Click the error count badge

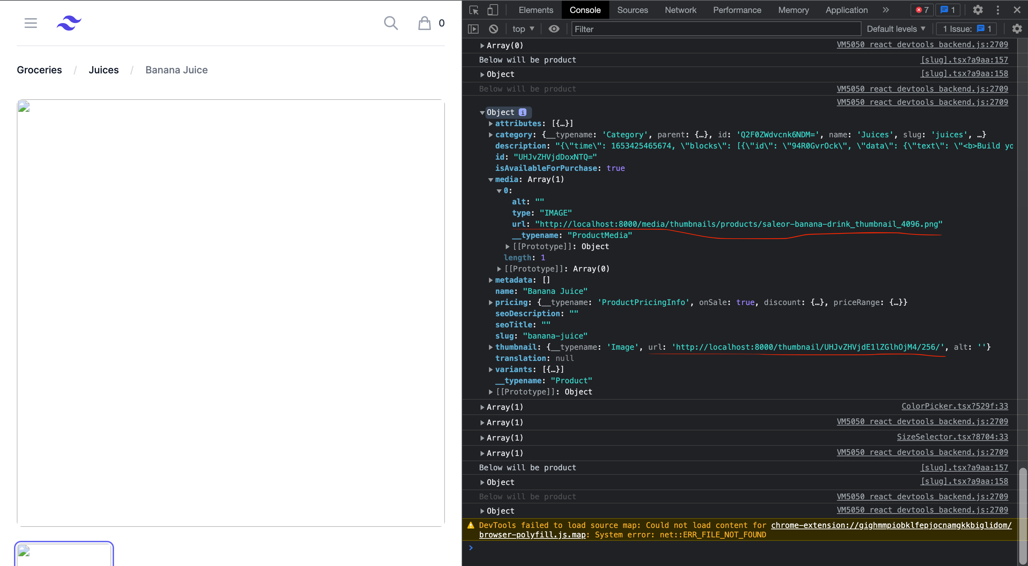922,10
